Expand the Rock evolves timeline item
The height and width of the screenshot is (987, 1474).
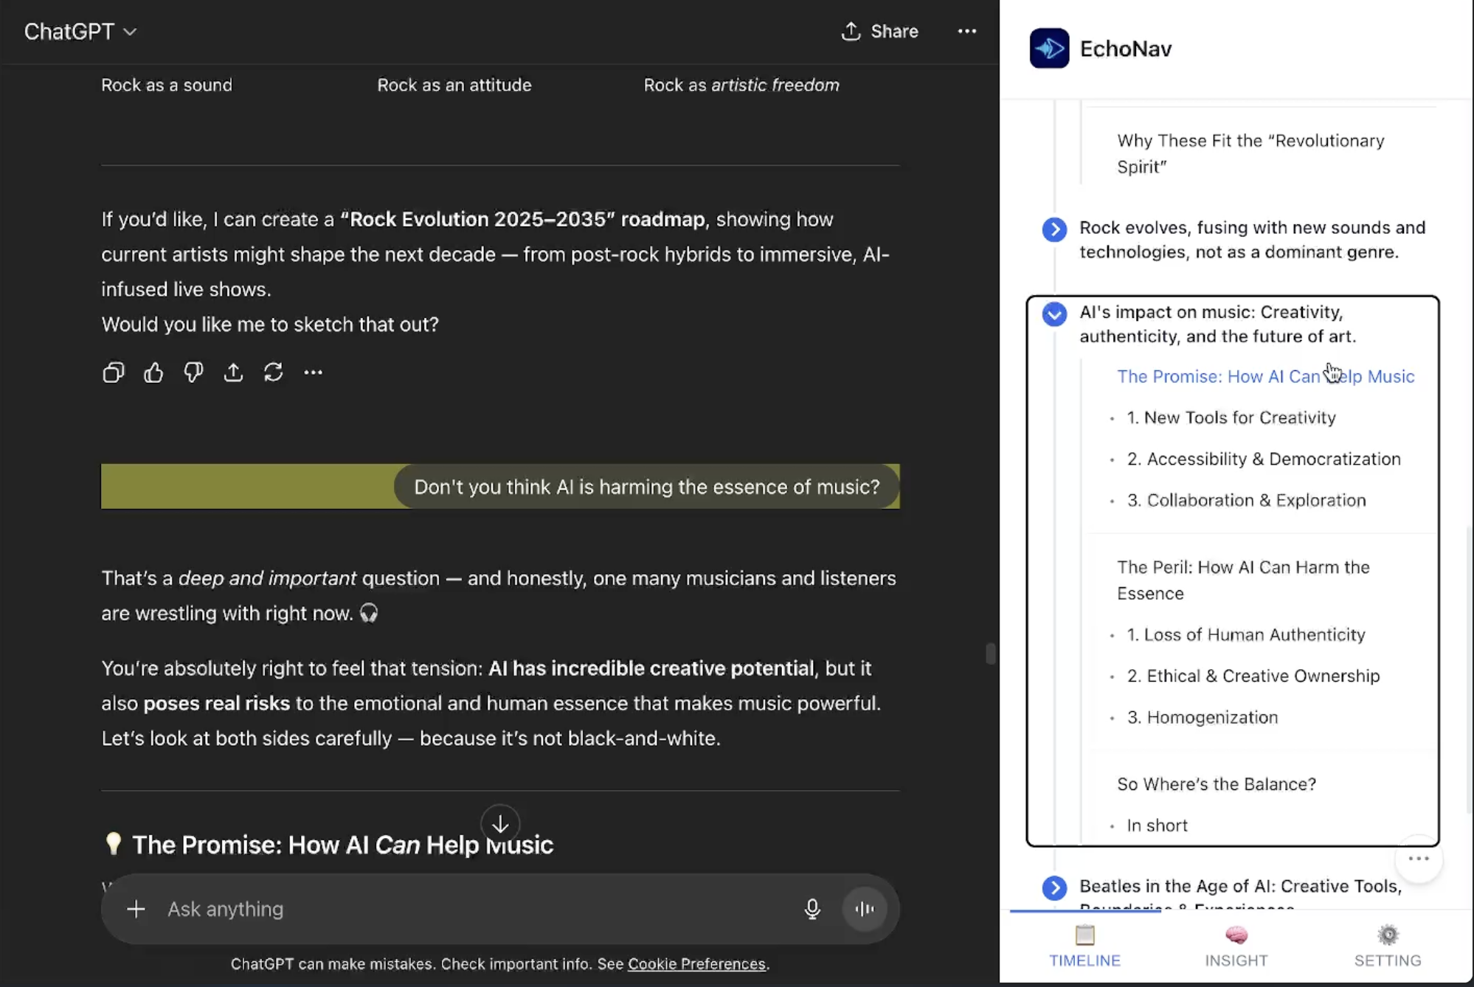point(1054,229)
